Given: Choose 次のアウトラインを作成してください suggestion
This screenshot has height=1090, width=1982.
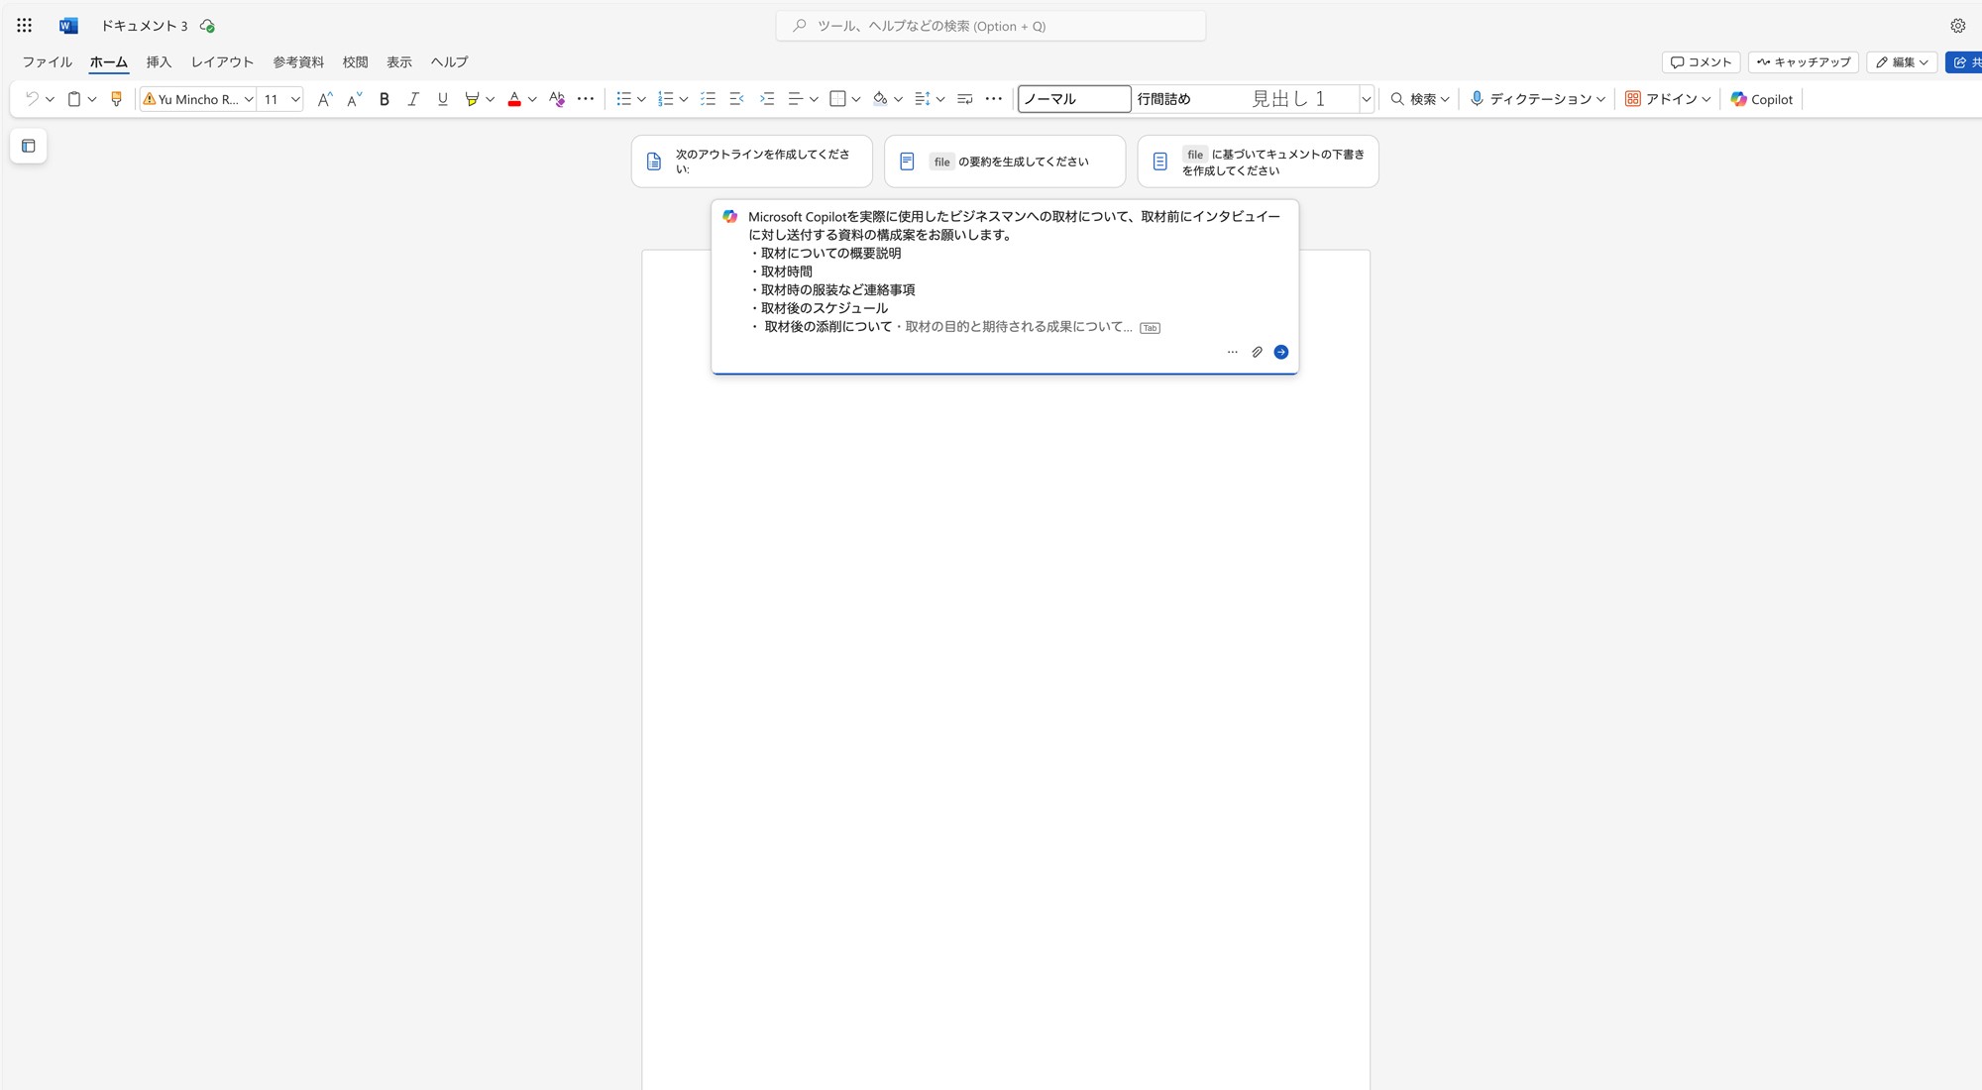Looking at the screenshot, I should 752,162.
